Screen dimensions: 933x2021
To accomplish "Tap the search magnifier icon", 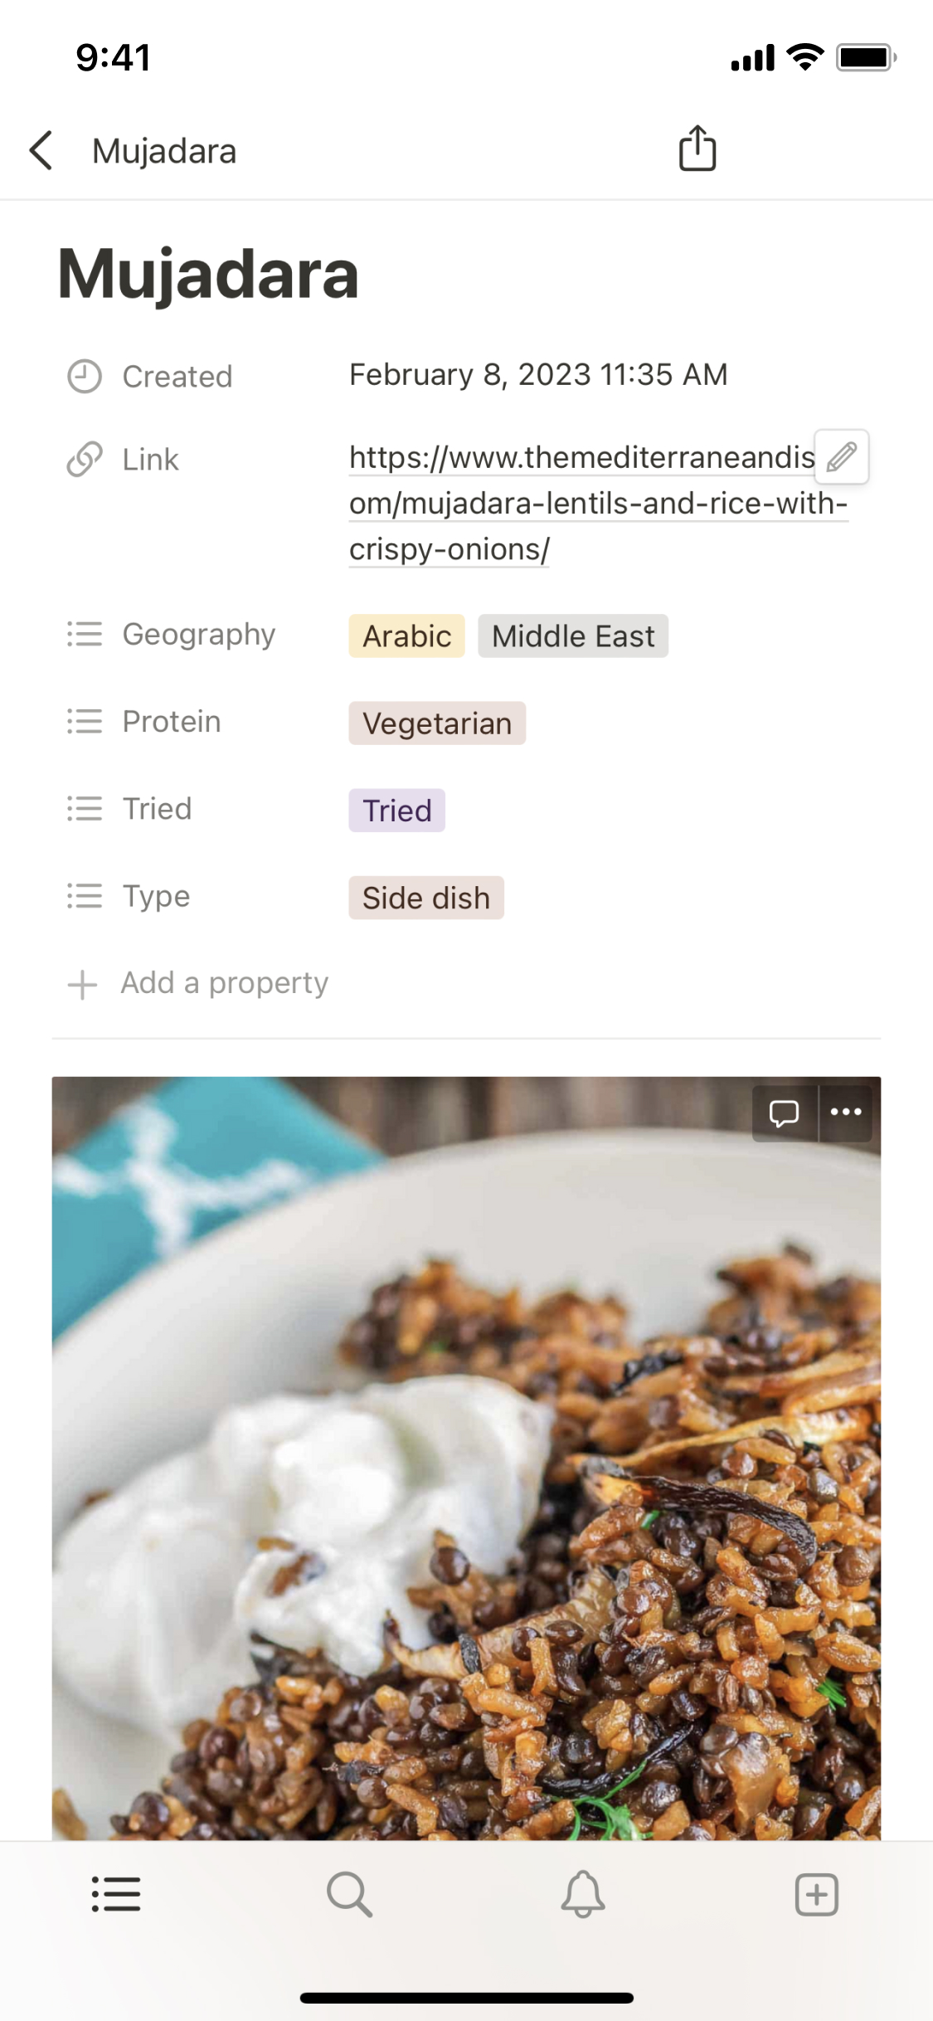I will (x=349, y=1895).
